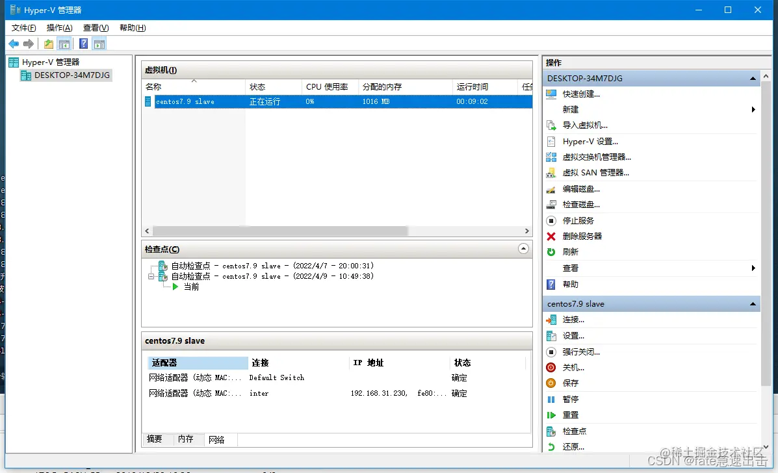The image size is (778, 473).
Task: Sort by the 适配器 column header
Action: [198, 363]
